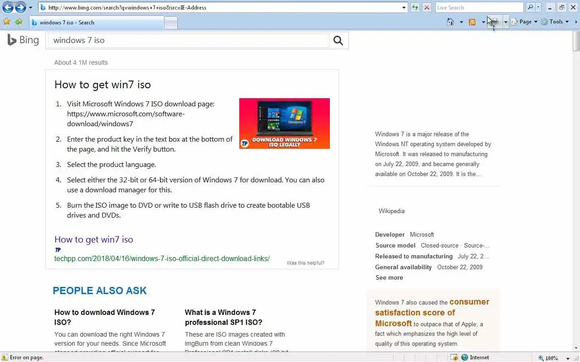Go forward with the Forward arrow button
The height and width of the screenshot is (362, 580).
click(20, 7)
